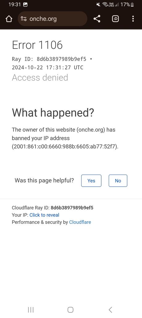Screen dimensions: 142x318
Task: Tap Android home navigation button
Action: tap(70, 310)
